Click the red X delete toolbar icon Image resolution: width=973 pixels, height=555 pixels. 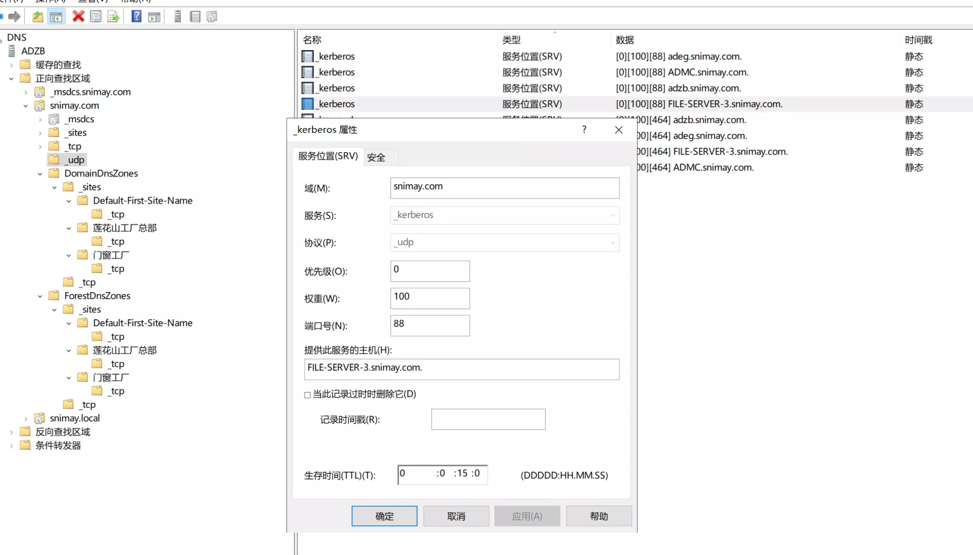coord(78,16)
